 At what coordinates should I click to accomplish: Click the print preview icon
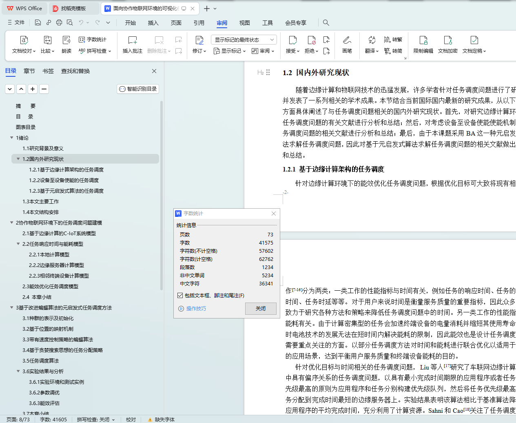[x=70, y=22]
